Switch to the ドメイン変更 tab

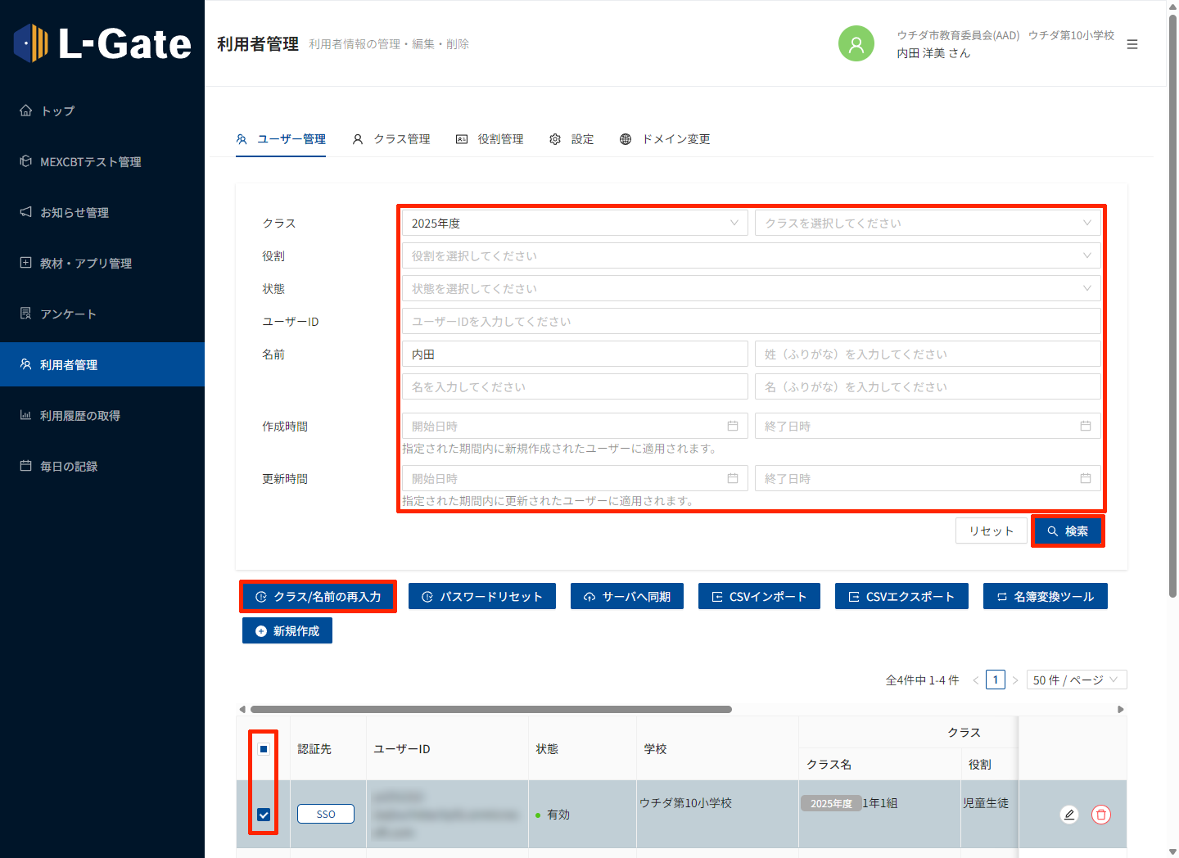pos(665,139)
